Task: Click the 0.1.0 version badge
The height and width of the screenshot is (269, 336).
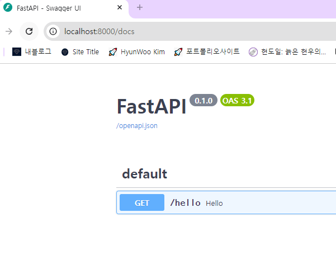Action: [204, 100]
